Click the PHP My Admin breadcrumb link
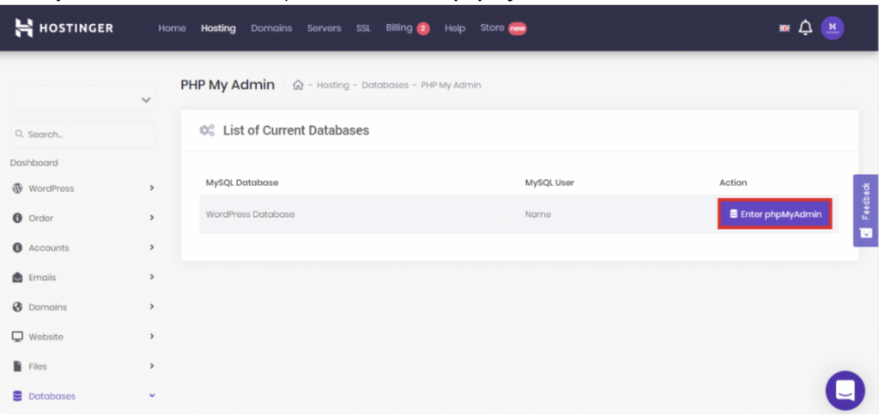The height and width of the screenshot is (415, 879). pyautogui.click(x=451, y=85)
